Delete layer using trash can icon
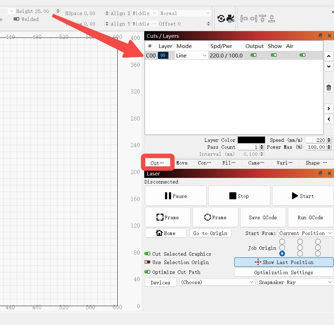This screenshot has width=334, height=325. (329, 88)
